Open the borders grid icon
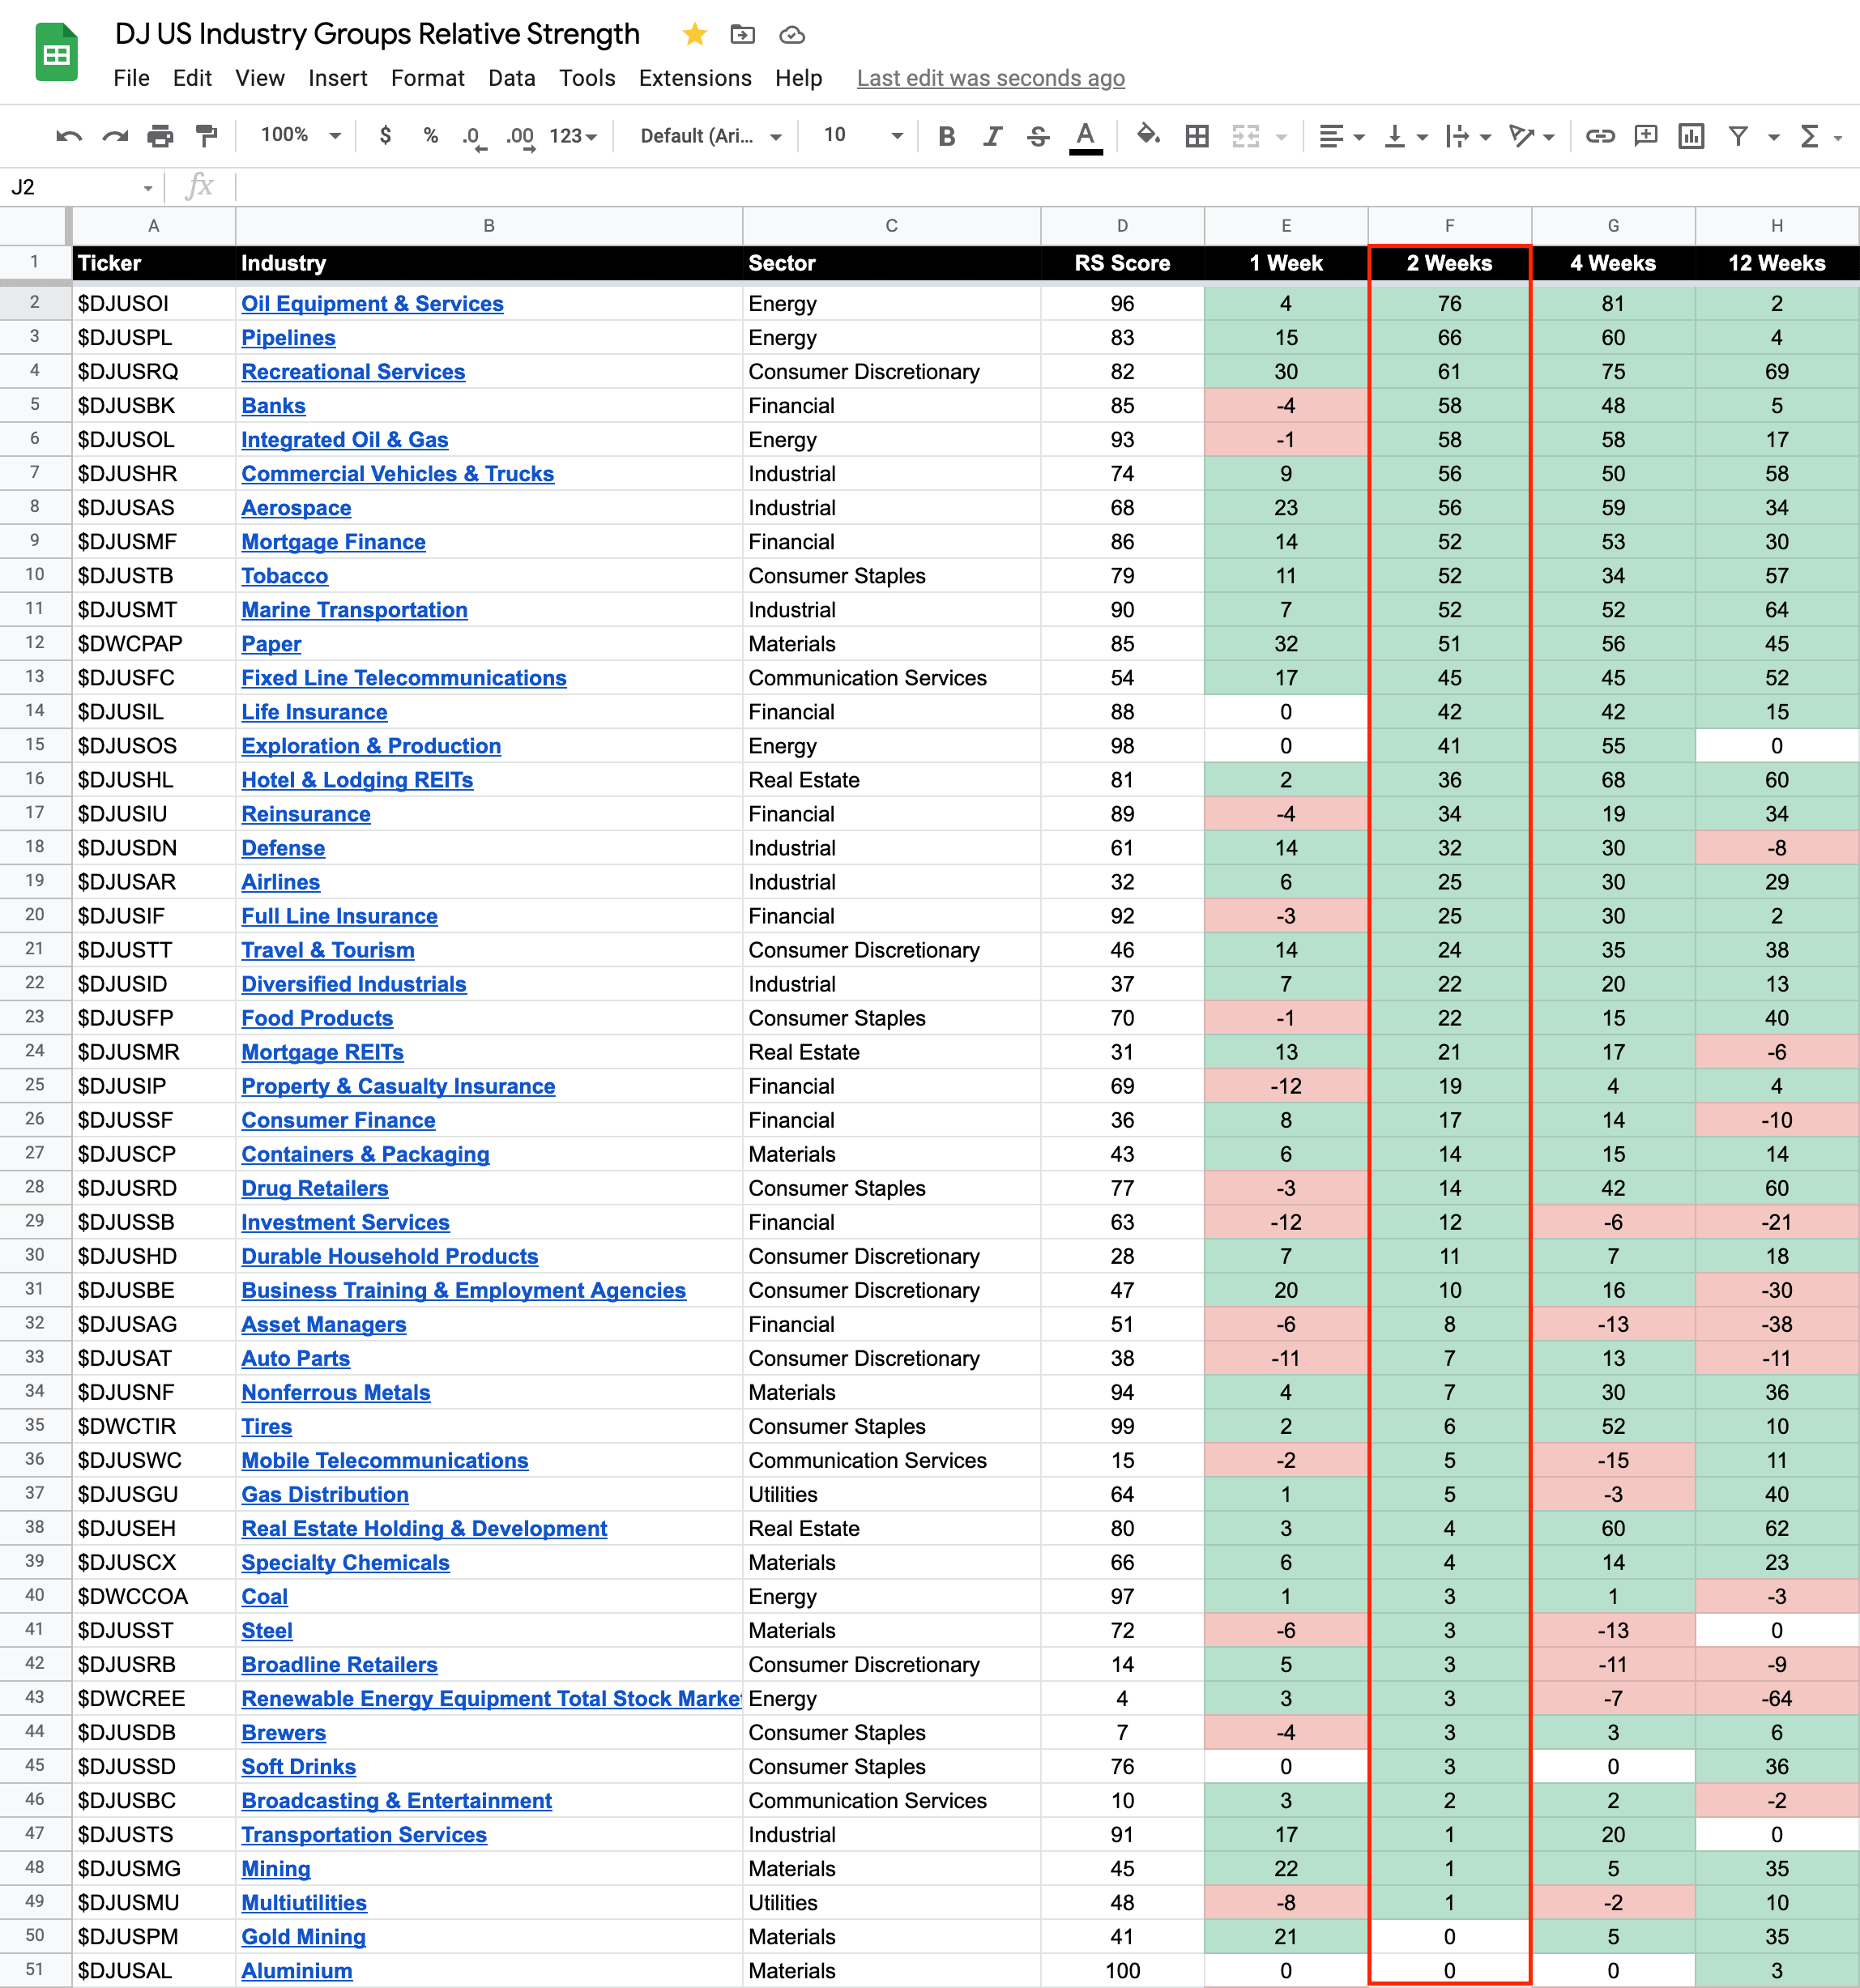The width and height of the screenshot is (1860, 1988). (x=1196, y=136)
